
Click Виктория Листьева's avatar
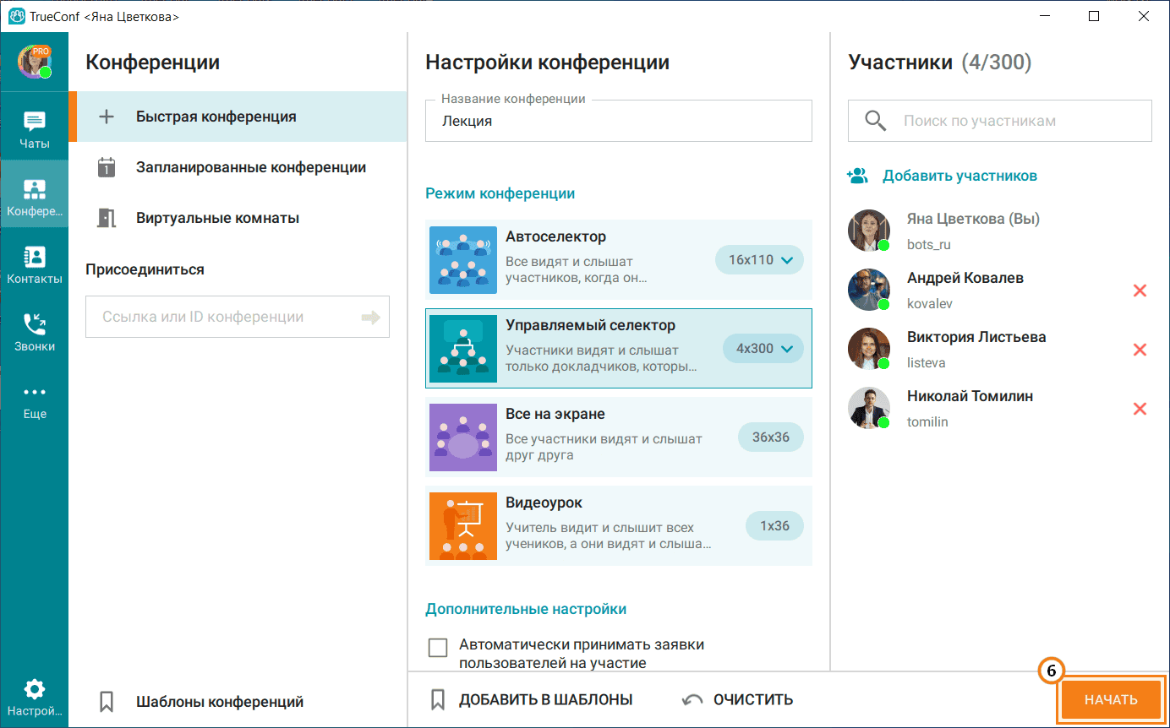869,350
